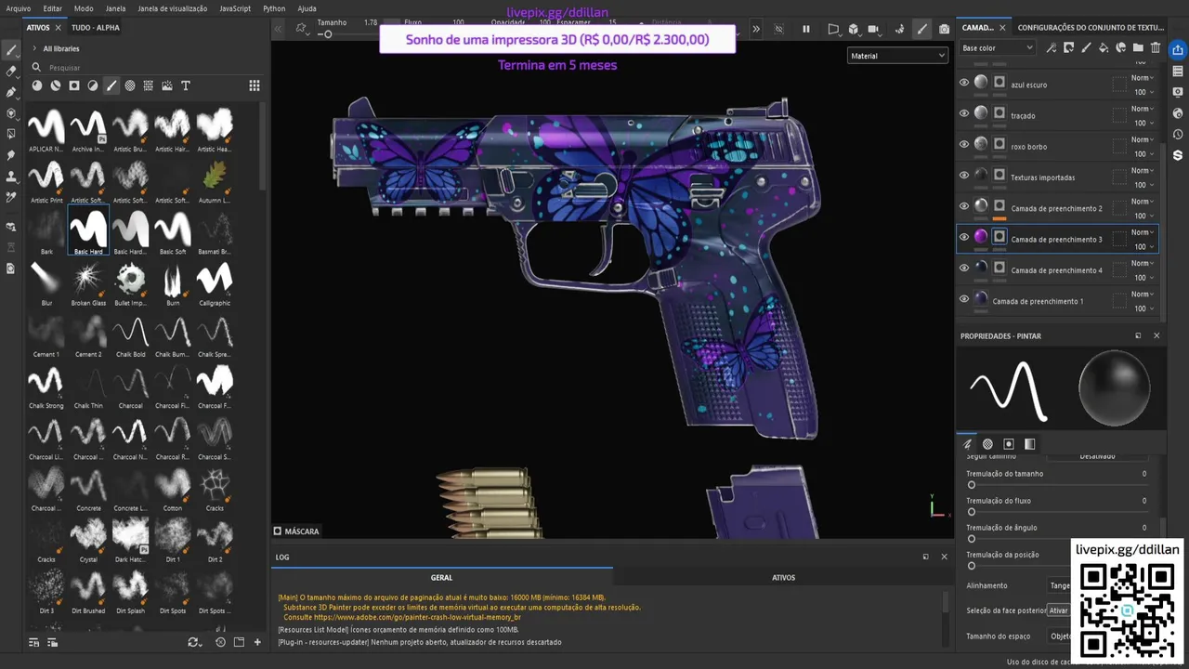The height and width of the screenshot is (669, 1189).
Task: Hide Camada de preenchimento 3 layer
Action: [x=964, y=237]
